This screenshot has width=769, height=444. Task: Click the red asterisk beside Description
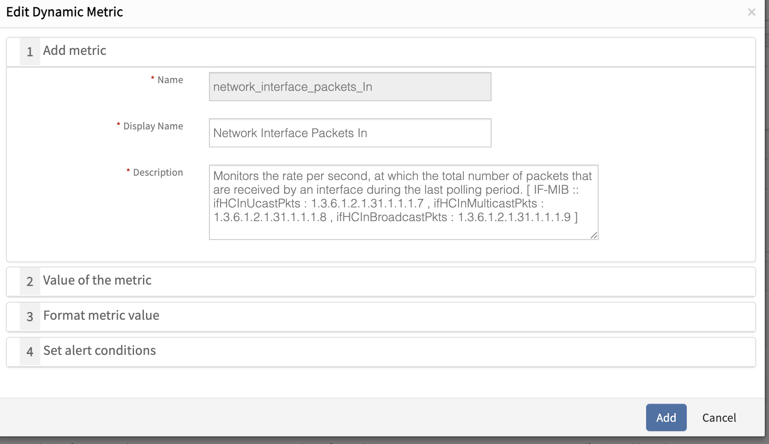pyautogui.click(x=128, y=171)
